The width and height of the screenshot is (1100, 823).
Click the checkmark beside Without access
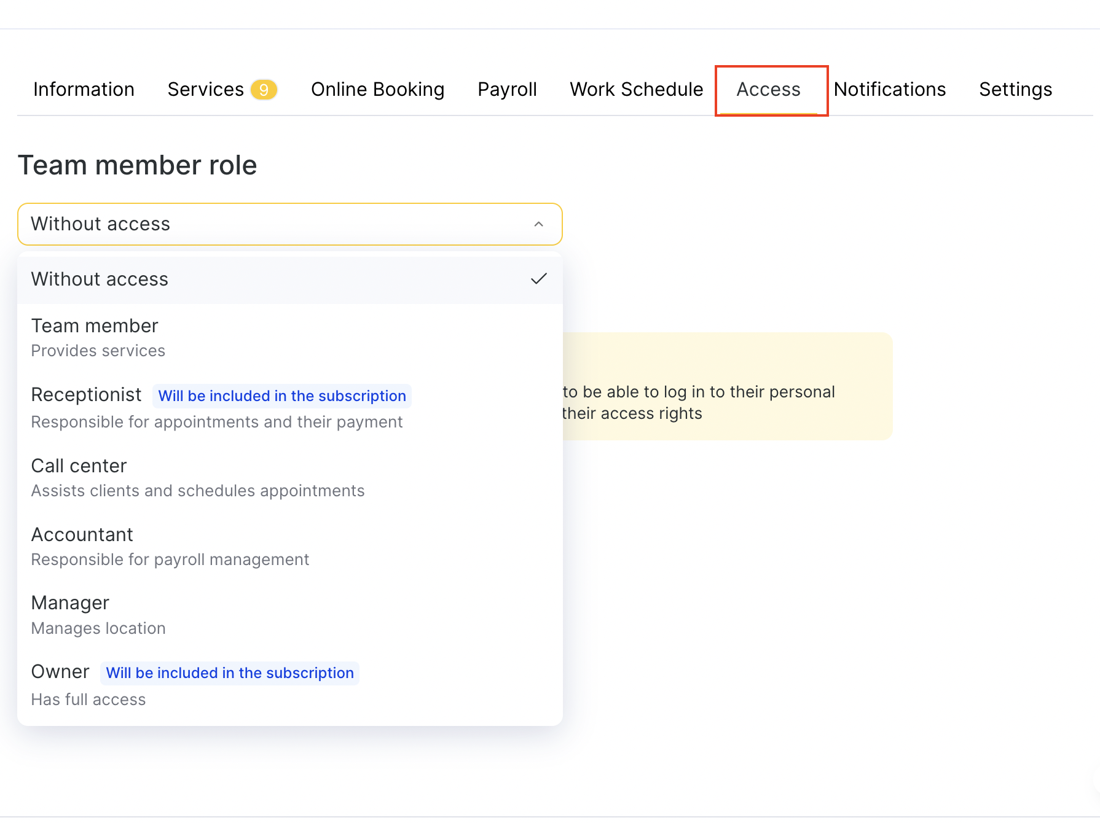538,279
